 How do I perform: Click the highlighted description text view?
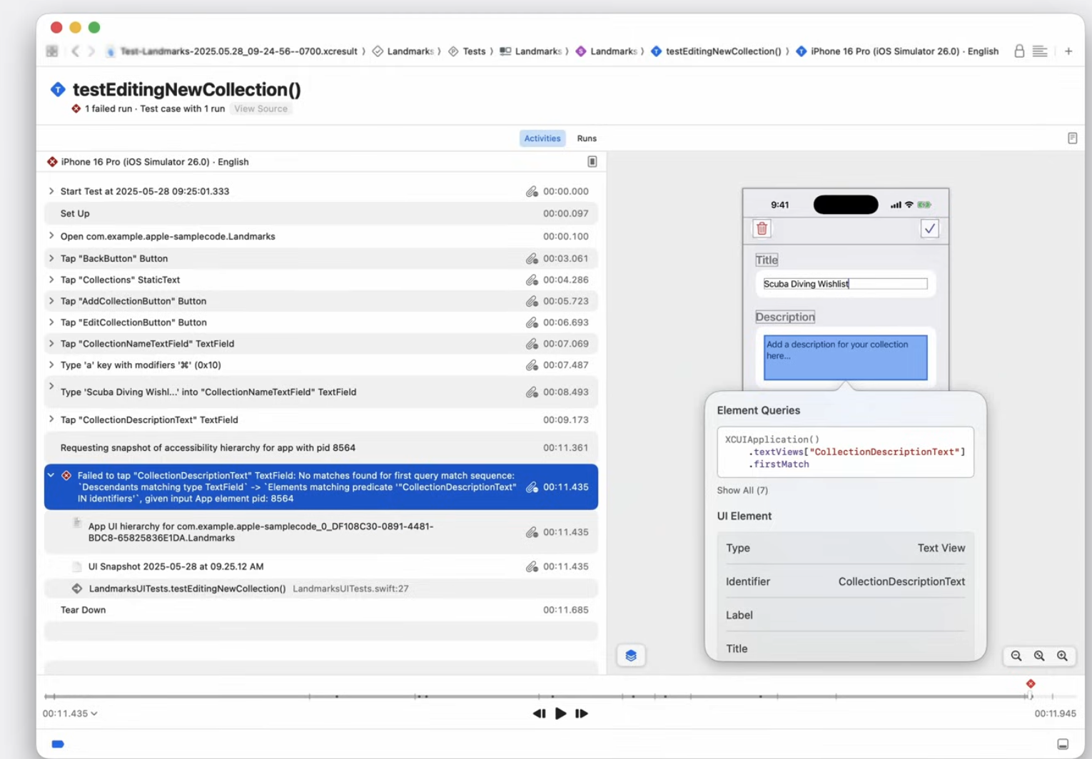[x=845, y=357]
